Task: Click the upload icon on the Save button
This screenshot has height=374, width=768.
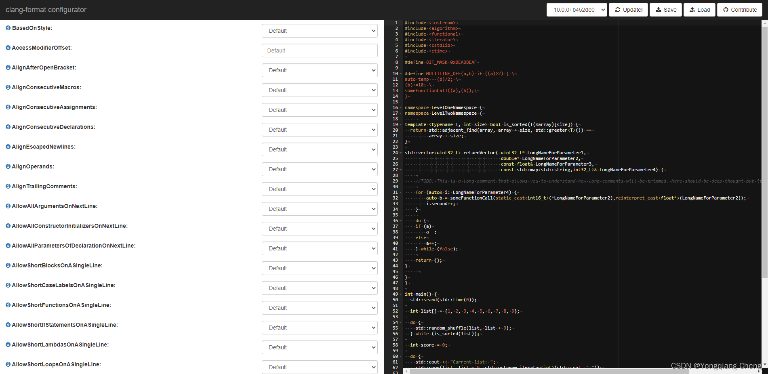Action: click(x=659, y=9)
